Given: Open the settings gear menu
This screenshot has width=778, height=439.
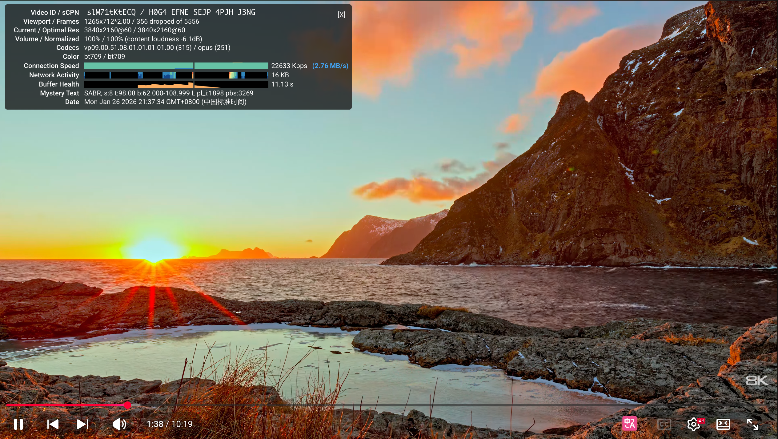Looking at the screenshot, I should 693,425.
